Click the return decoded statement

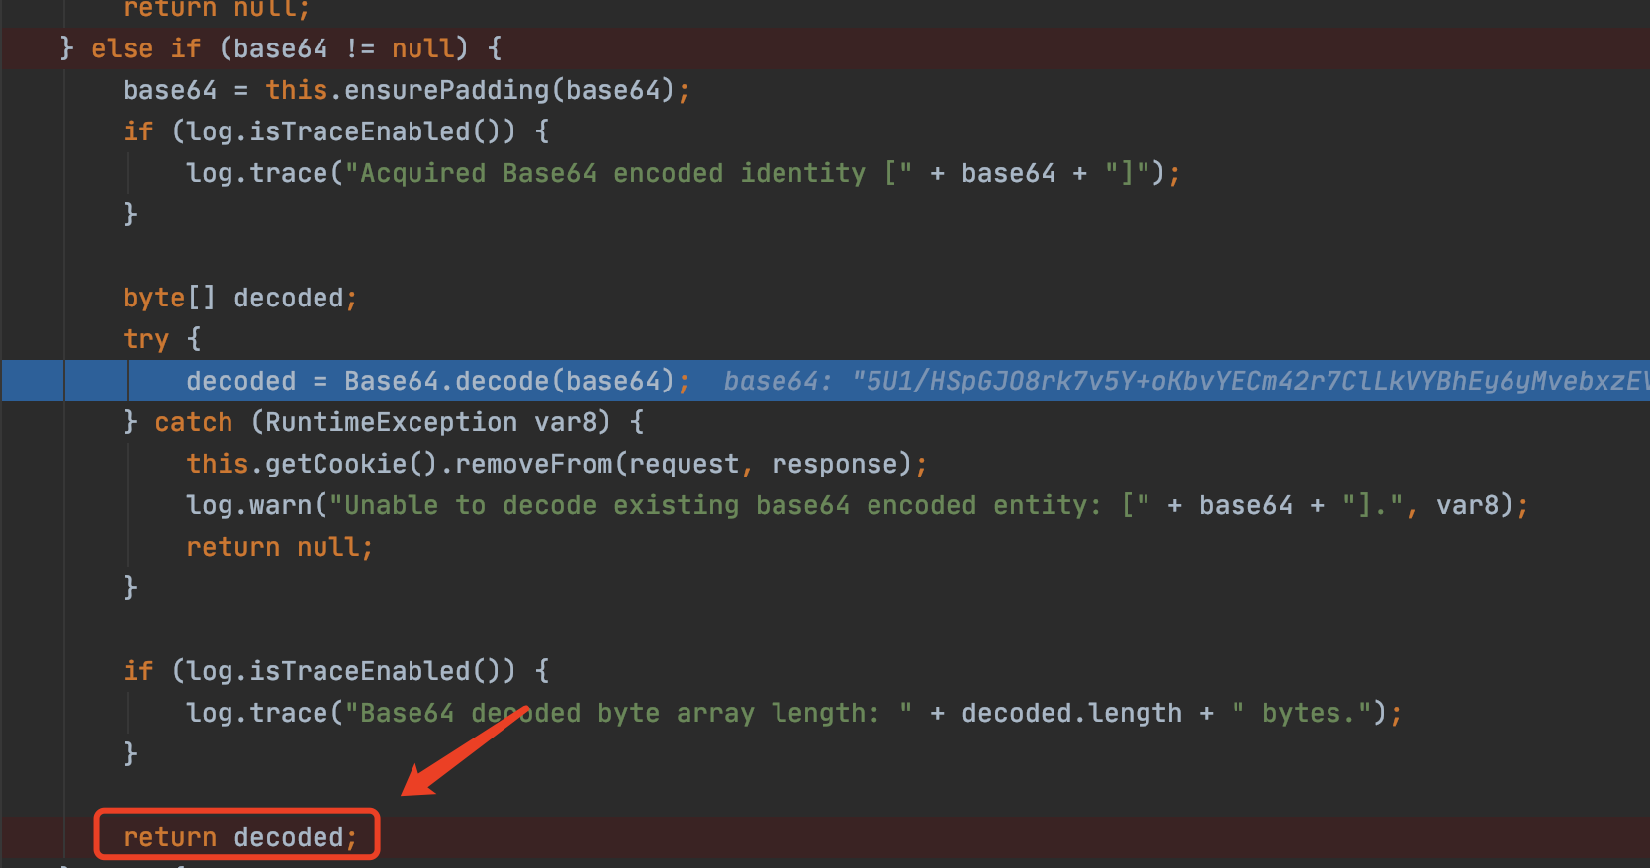point(238,837)
